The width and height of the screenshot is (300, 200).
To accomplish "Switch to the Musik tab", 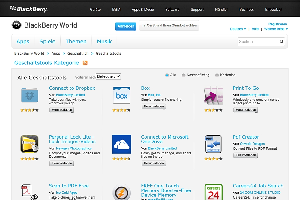I will (104, 41).
